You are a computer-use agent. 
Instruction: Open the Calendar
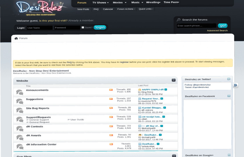[x=108, y=9]
